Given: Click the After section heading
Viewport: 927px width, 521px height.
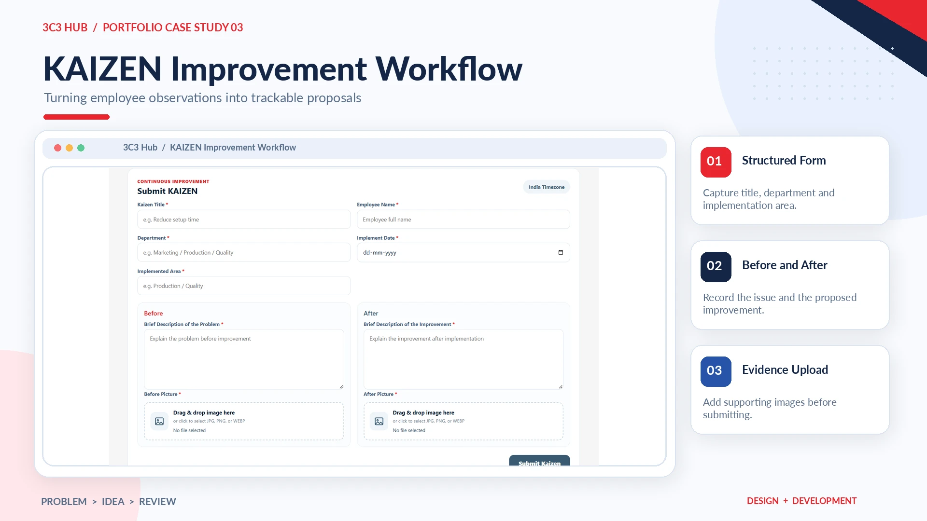Looking at the screenshot, I should coord(371,314).
